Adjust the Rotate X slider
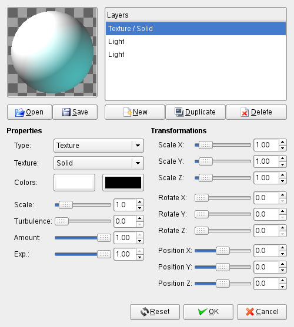 (x=223, y=198)
